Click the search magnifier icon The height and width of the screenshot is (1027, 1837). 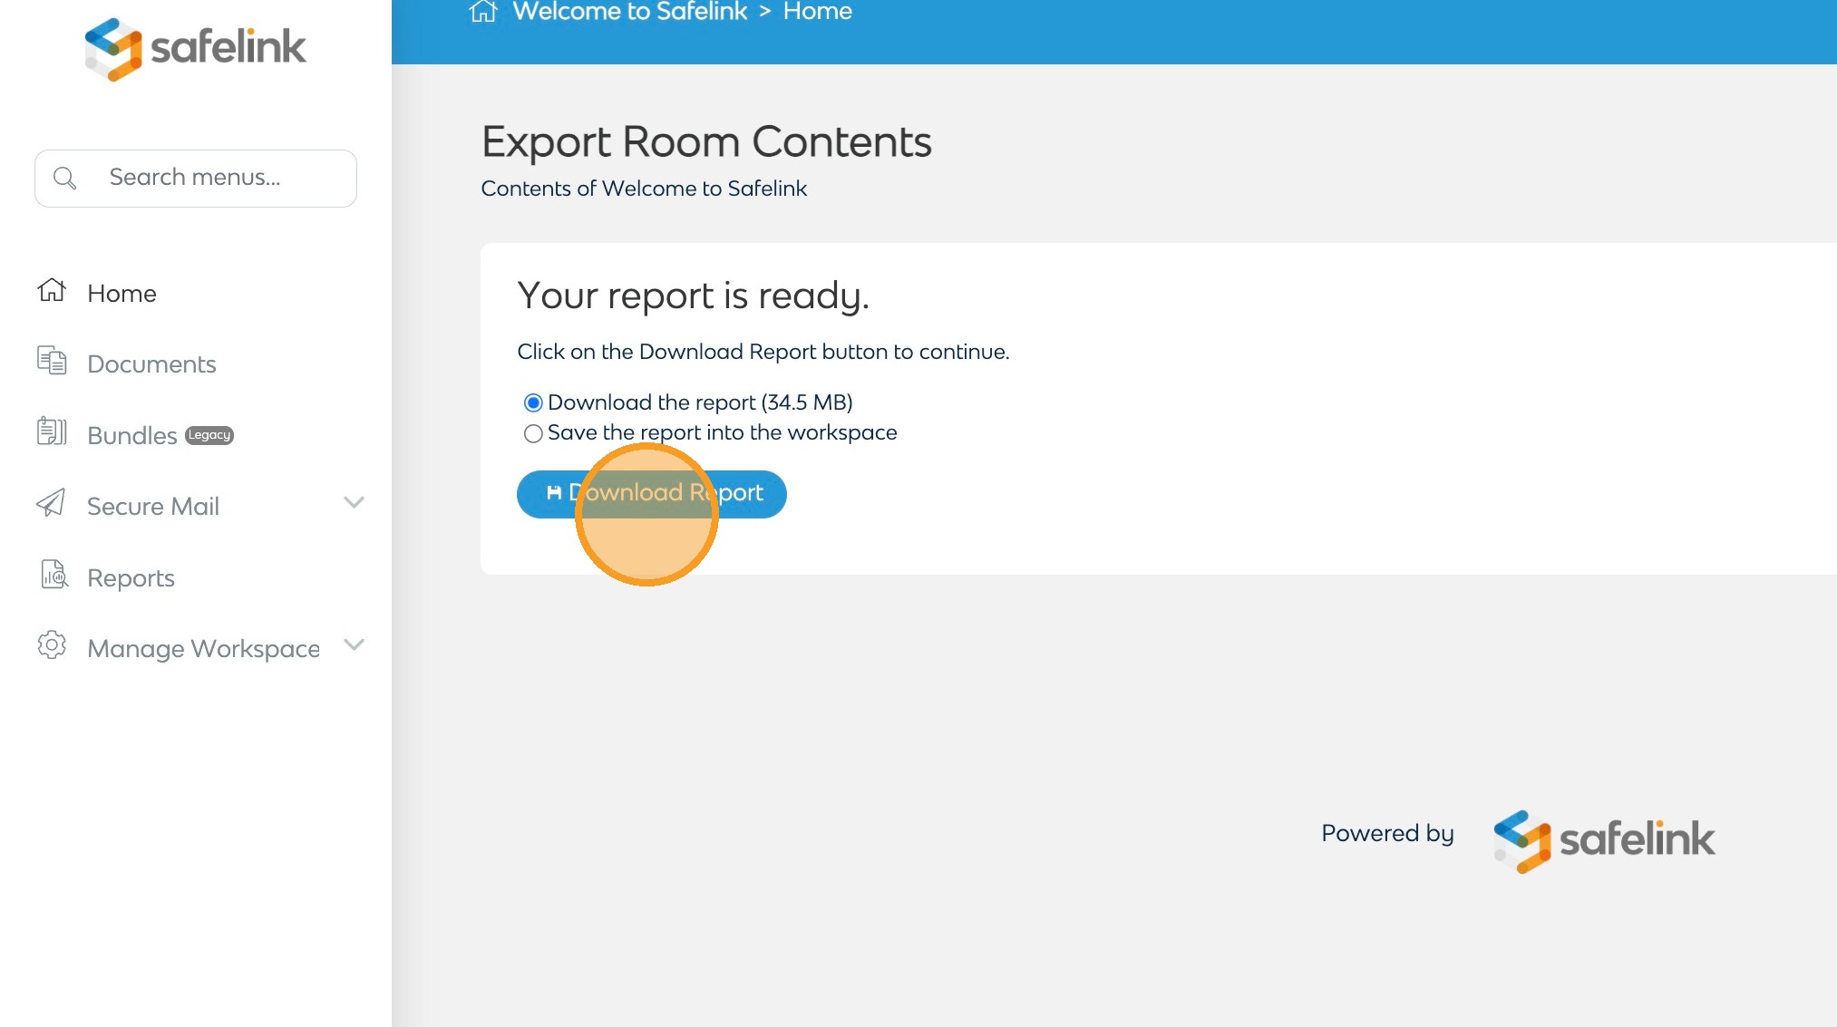64,178
